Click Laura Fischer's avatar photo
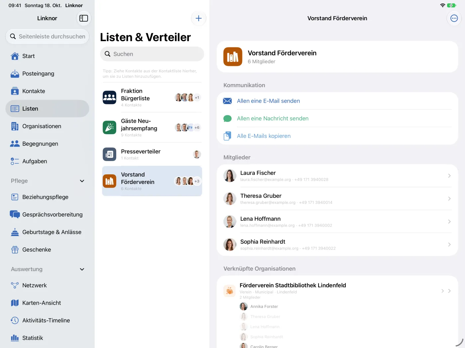Image resolution: width=465 pixels, height=348 pixels. (x=230, y=176)
